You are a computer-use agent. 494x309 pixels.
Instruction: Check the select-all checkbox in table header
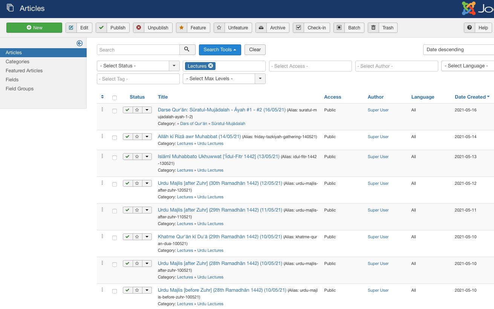point(115,97)
